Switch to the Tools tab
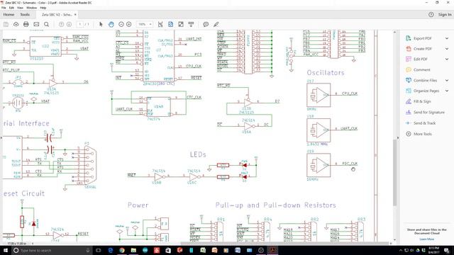This screenshot has width=454, height=255. tap(25, 14)
